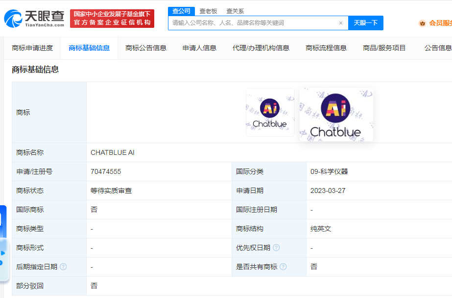Click the 商标基础信息 section heading
This screenshot has height=298, width=452.
pos(35,69)
